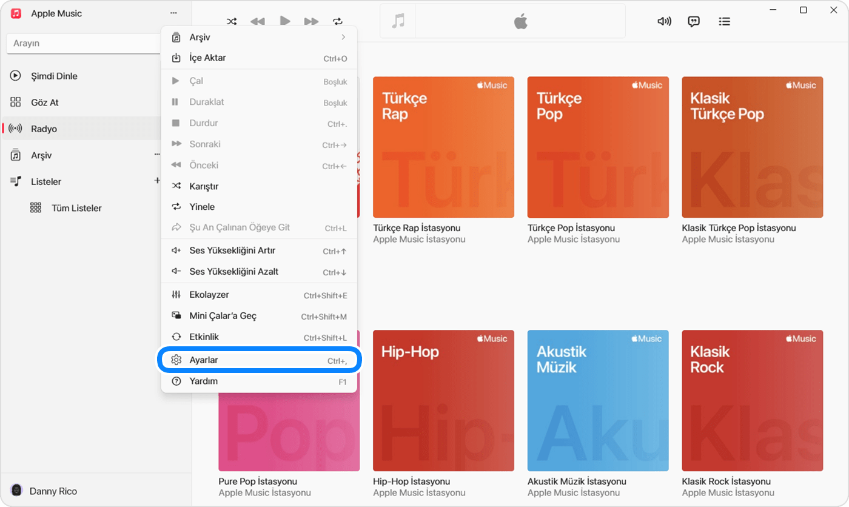849x507 pixels.
Task: Click the gear icon beside Ayarlar
Action: click(x=176, y=360)
